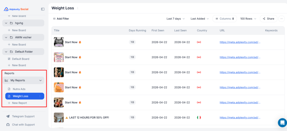Open the more options ellipsis button

(281, 19)
